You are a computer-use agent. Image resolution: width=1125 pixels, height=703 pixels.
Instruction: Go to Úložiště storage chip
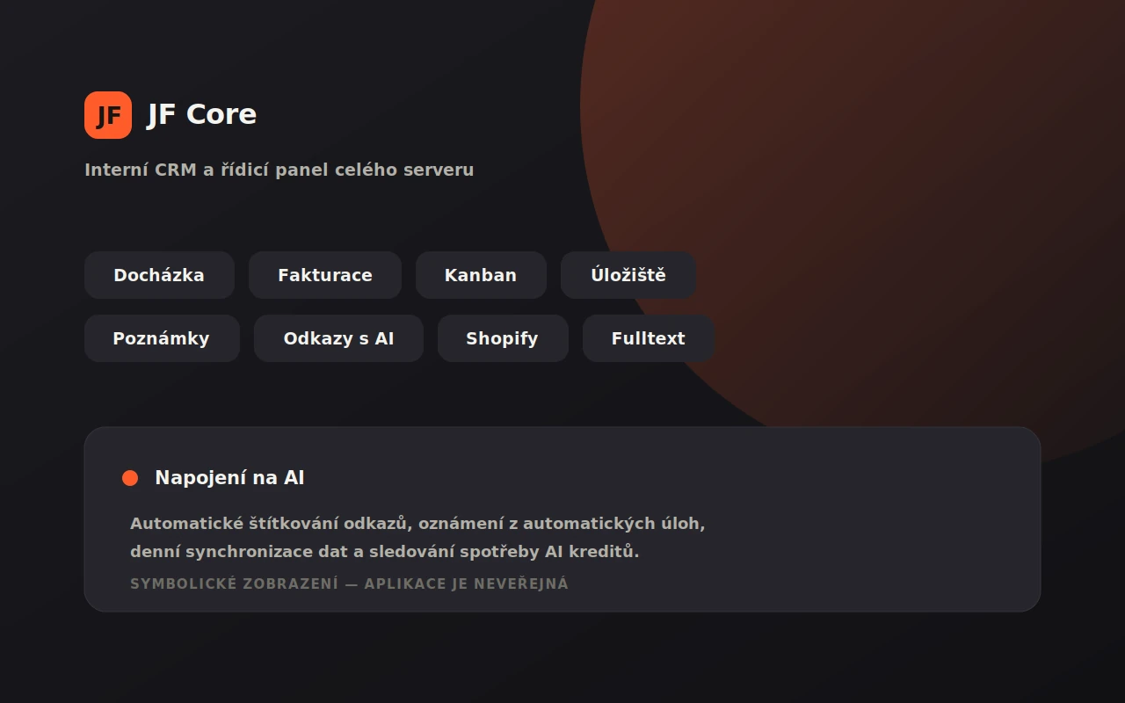tap(628, 275)
